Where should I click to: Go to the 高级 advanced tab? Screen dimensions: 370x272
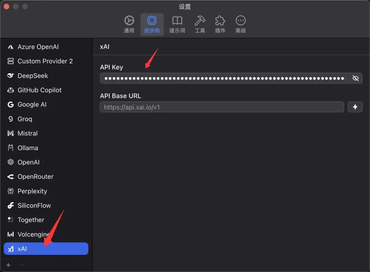point(241,24)
